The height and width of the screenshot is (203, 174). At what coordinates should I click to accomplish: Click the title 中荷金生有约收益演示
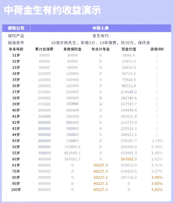pyautogui.click(x=52, y=10)
